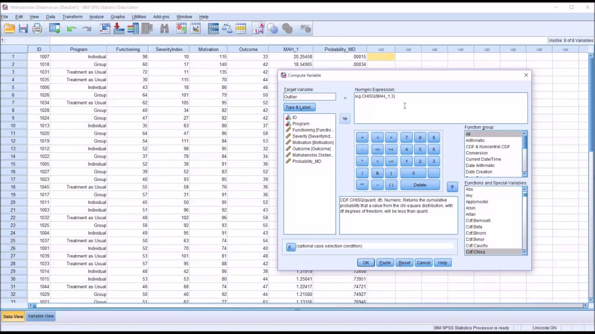Split file toolbar icon
595x334 pixels.
point(213,29)
